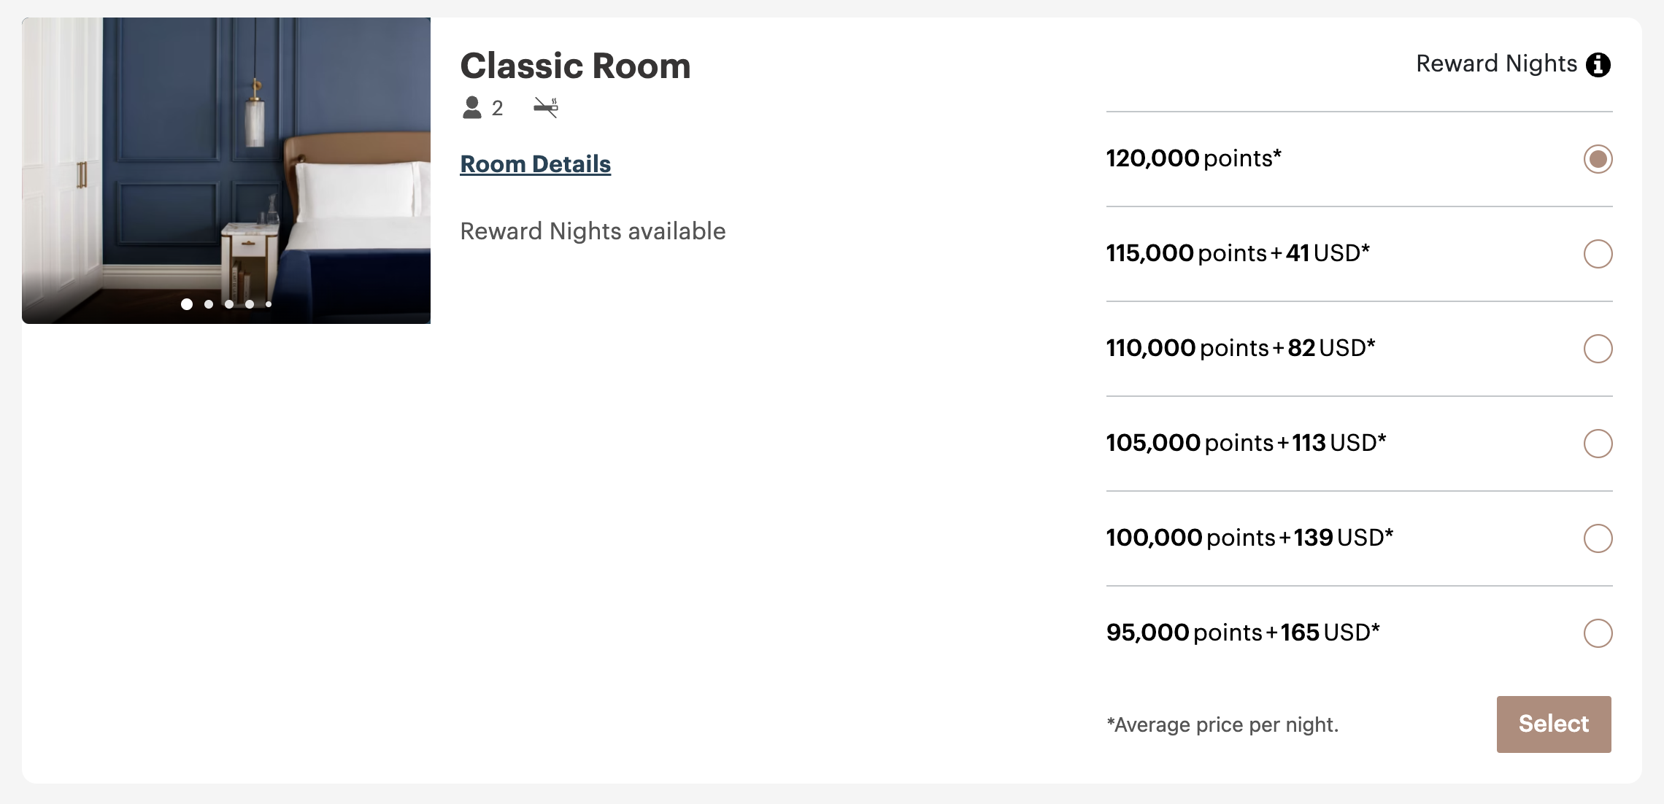This screenshot has width=1664, height=804.
Task: Select the 115,000 points + 41 USD option
Action: tap(1598, 254)
